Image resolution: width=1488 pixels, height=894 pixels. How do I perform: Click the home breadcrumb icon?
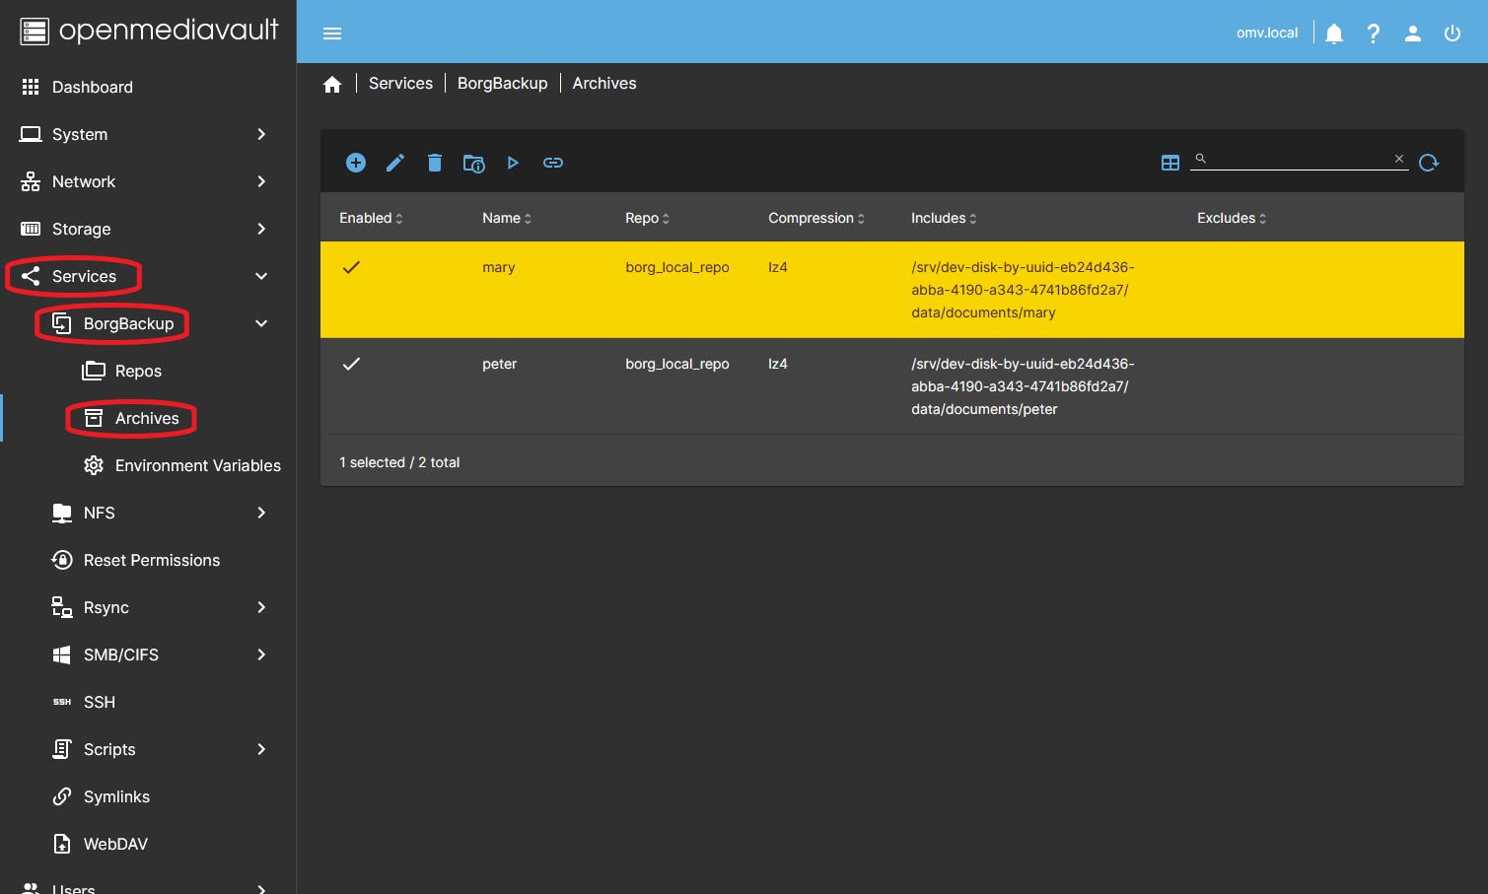(x=332, y=84)
